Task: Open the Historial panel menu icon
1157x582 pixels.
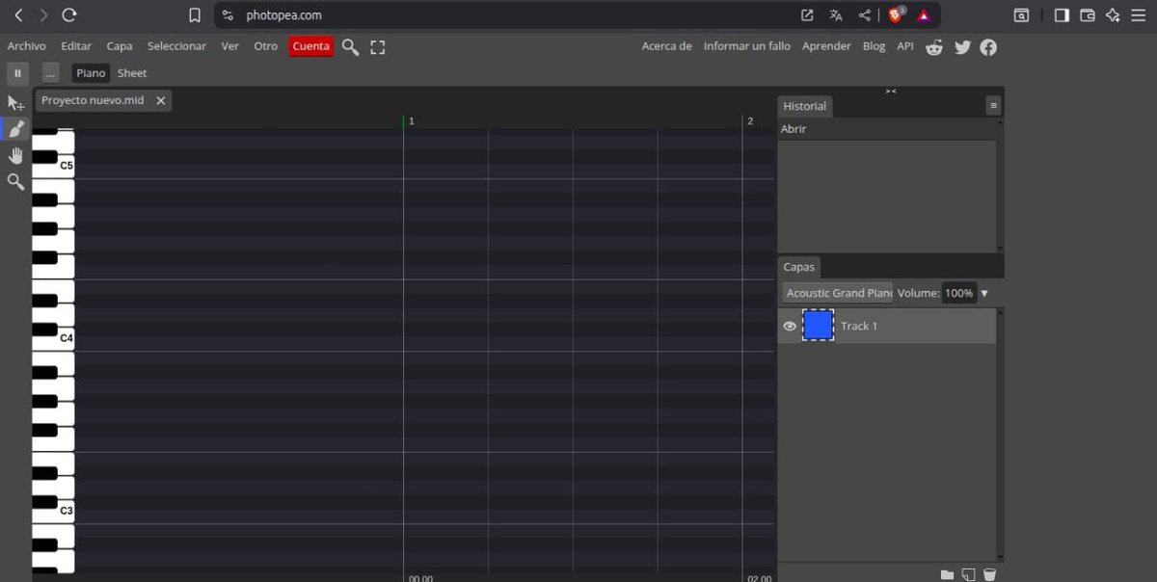Action: pyautogui.click(x=993, y=106)
